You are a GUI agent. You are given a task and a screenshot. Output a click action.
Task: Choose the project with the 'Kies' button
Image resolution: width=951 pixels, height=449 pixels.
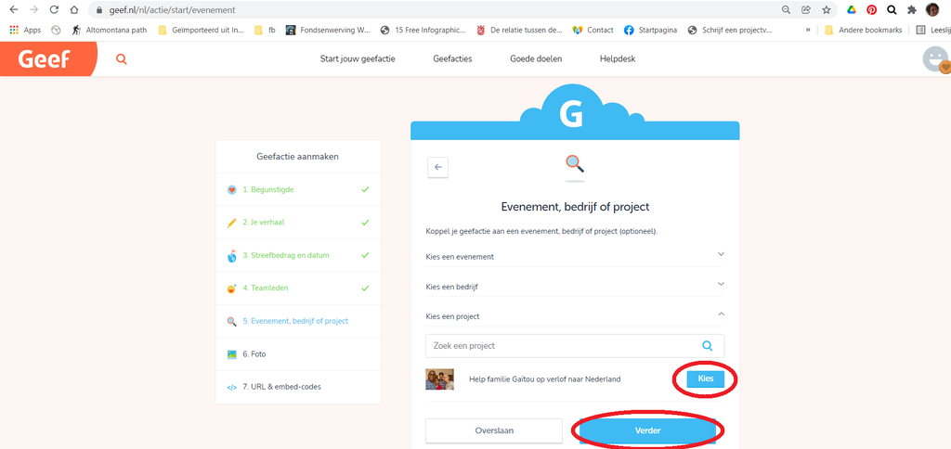(x=705, y=379)
